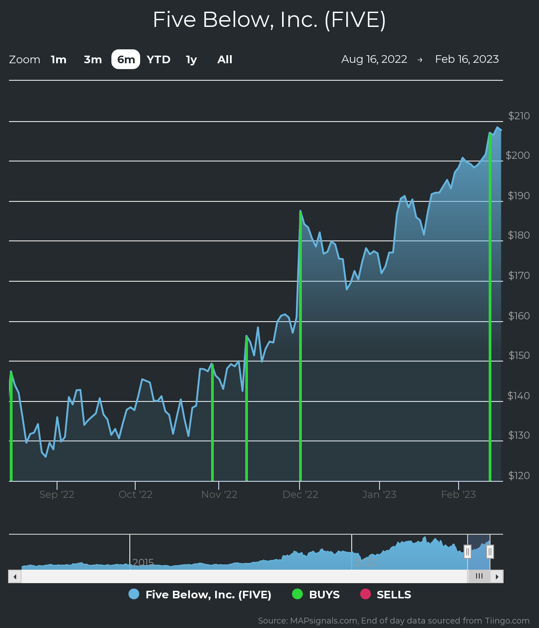Screen dimensions: 539x628
Task: Click the buy signal bar in mid-February '23
Action: tap(490, 307)
